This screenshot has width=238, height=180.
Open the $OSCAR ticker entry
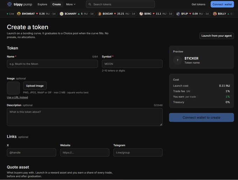[x=117, y=14]
